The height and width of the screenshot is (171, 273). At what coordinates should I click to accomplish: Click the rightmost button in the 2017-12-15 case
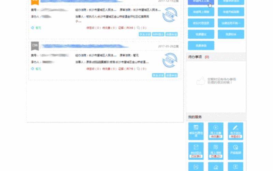tap(172, 34)
